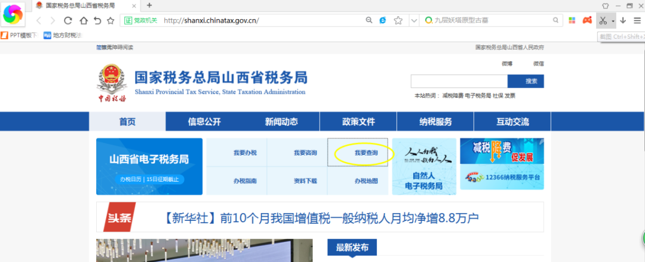
Task: Click the browser forward arrow
Action: click(53, 20)
